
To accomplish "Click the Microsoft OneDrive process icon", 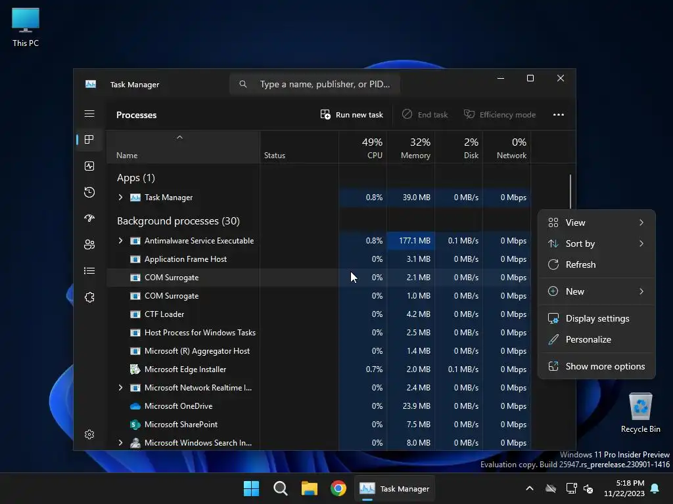I will [135, 406].
